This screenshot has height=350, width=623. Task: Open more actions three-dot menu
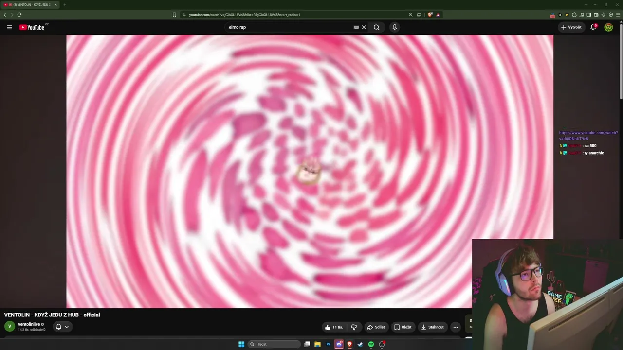coord(456,327)
